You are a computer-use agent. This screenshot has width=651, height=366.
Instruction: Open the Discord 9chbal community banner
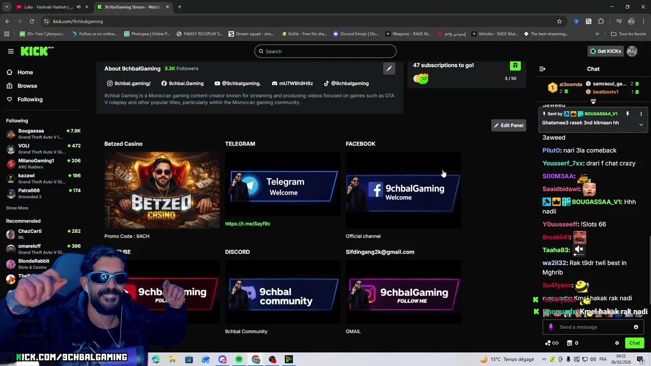pyautogui.click(x=283, y=292)
